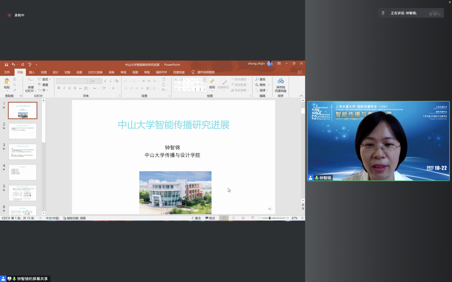Viewport: 452px width, 282px height.
Task: Open the 选择 (Select) dropdown
Action: point(261,90)
